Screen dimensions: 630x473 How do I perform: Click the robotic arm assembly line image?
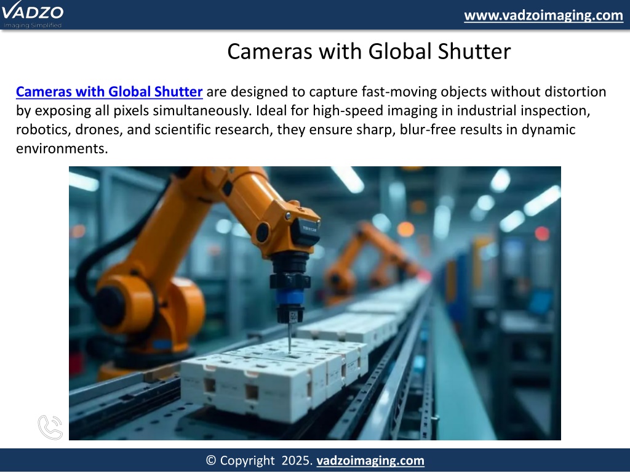click(314, 303)
